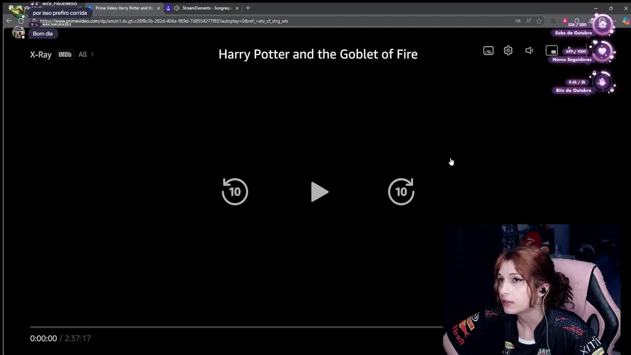This screenshot has width=631, height=355.
Task: Go back in the browser
Action: tap(9, 21)
